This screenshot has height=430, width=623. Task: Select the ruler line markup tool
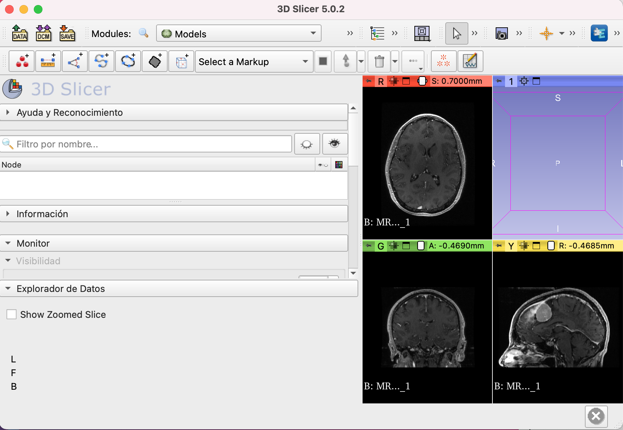coord(48,61)
